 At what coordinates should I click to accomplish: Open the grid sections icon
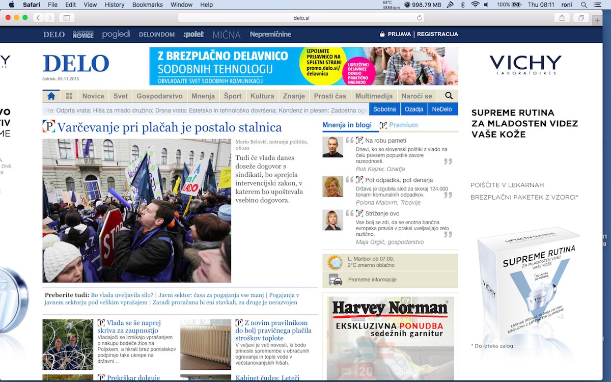69,96
